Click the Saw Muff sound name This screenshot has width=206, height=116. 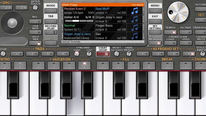(102, 9)
